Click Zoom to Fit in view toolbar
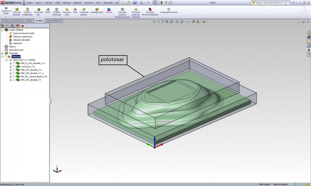 point(154,22)
